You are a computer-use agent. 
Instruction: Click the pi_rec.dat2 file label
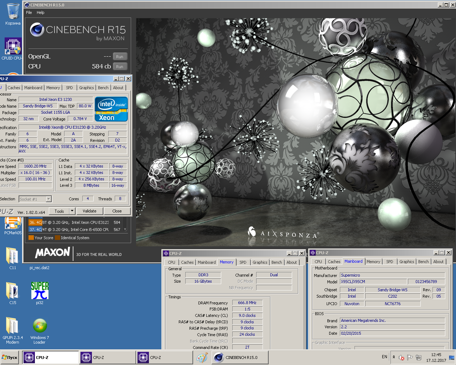click(40, 268)
